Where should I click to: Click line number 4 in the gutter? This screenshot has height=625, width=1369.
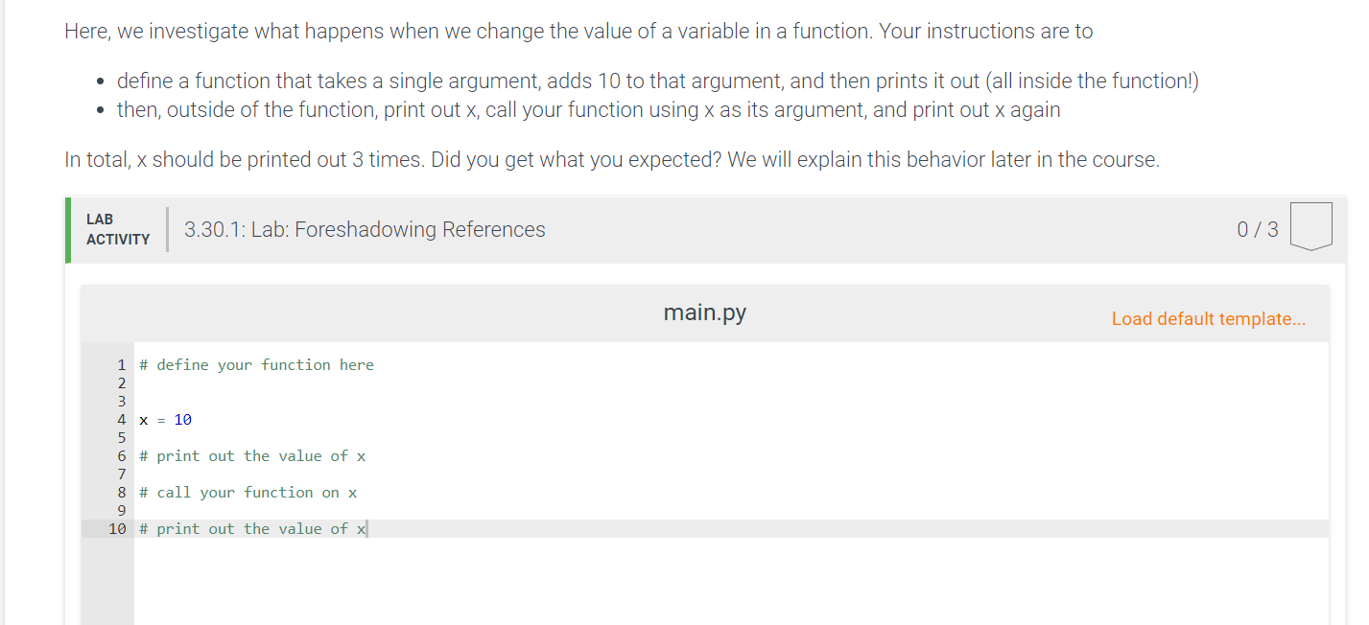click(121, 419)
